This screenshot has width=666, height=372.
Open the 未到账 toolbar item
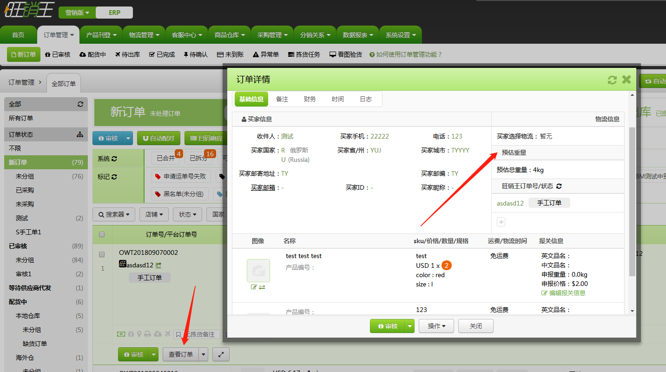coord(231,54)
